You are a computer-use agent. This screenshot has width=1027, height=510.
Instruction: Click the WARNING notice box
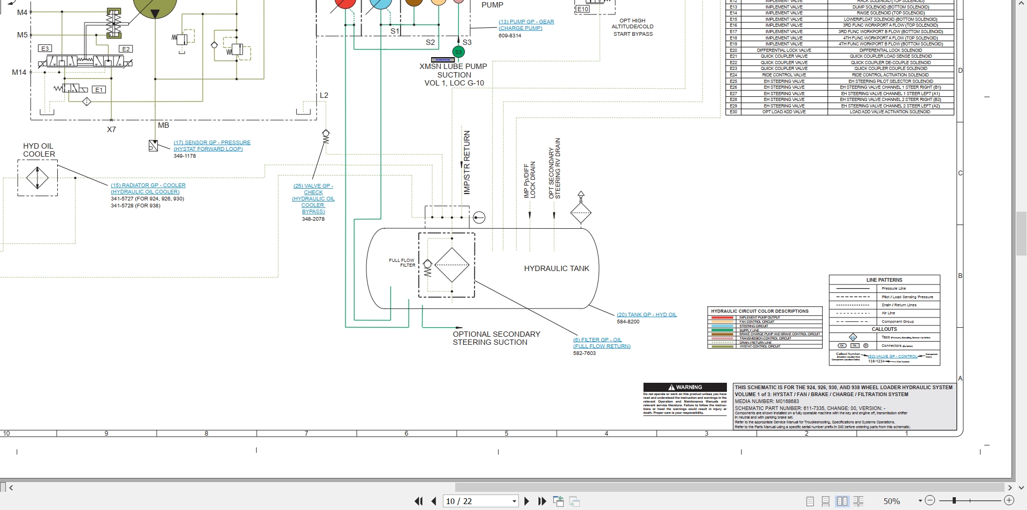685,399
